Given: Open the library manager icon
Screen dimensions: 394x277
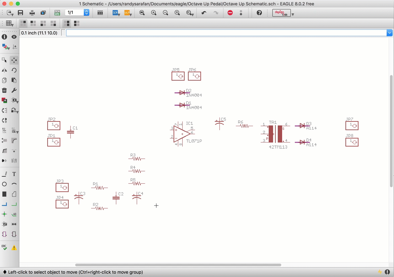Looking at the screenshot, I should [100, 13].
